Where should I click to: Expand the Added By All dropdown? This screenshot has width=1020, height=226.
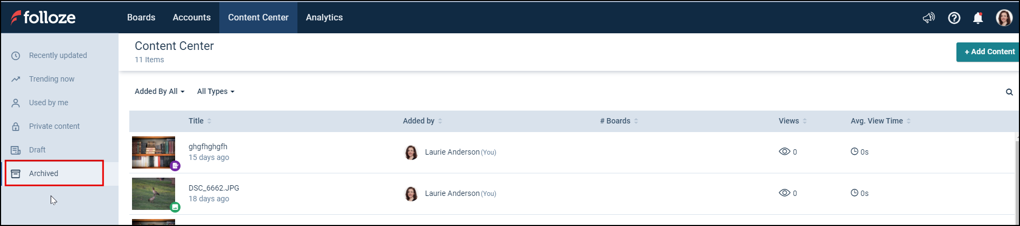[159, 91]
